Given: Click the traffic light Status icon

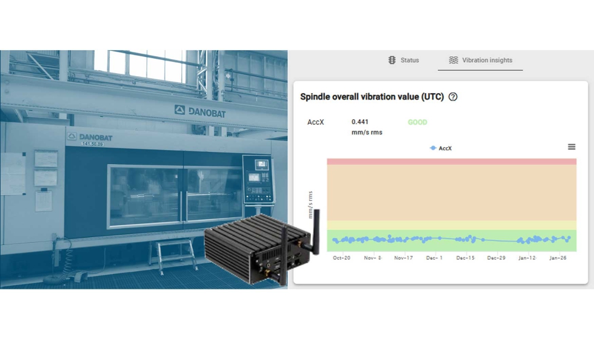Looking at the screenshot, I should coord(392,60).
